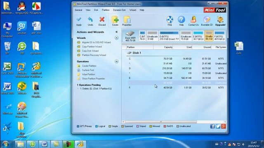The image size is (264, 148).
Task: Select D: NTFS block in disk map
Action: pyautogui.click(x=169, y=36)
